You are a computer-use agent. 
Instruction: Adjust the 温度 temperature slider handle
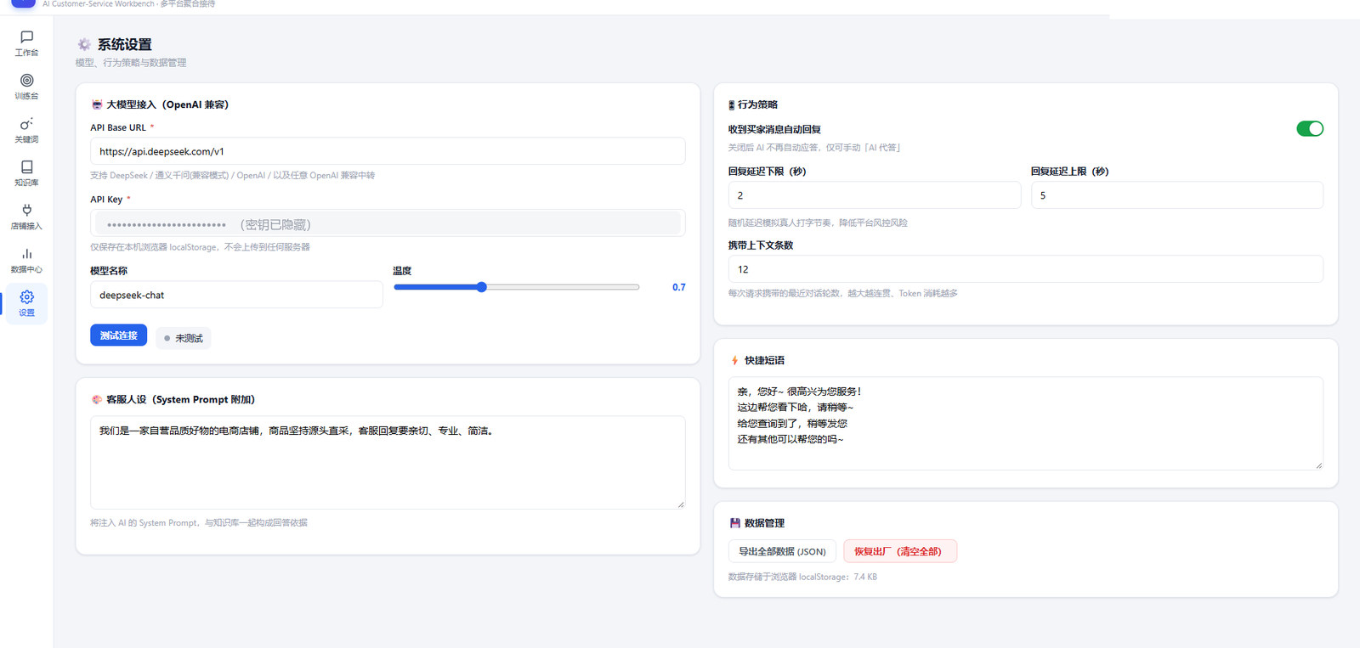481,287
